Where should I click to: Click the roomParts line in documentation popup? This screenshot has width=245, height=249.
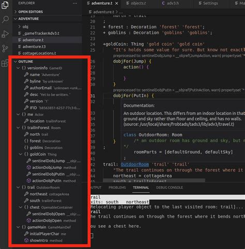[x=183, y=152]
